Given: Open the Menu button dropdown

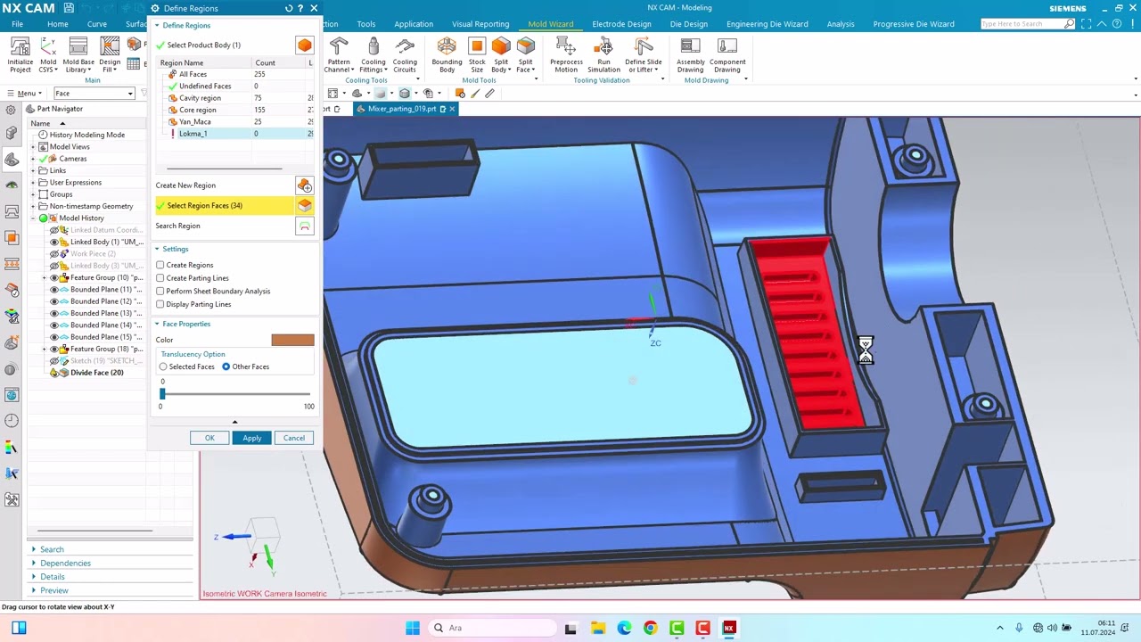Looking at the screenshot, I should [x=26, y=94].
